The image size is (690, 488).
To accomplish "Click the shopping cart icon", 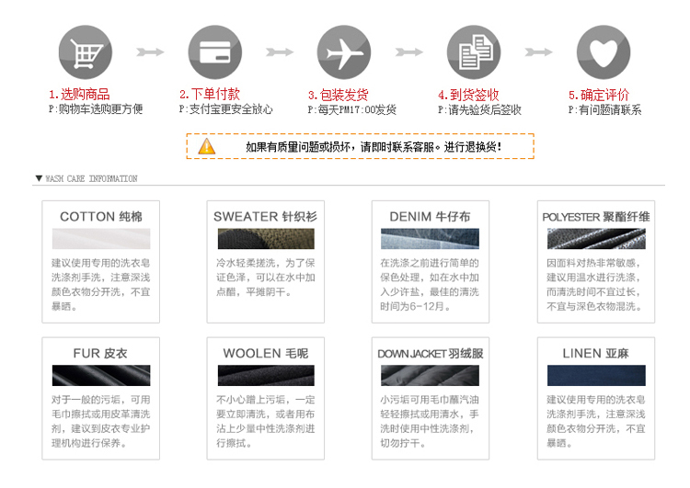I will click(86, 52).
